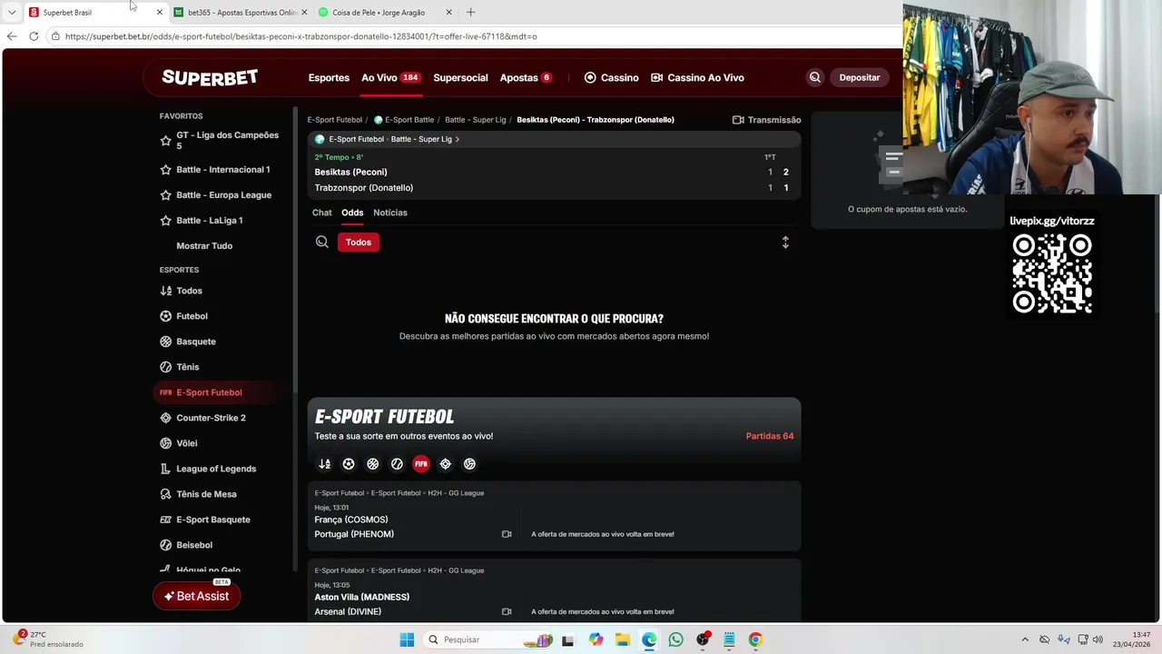1162x654 pixels.
Task: Reload the page
Action: [34, 36]
